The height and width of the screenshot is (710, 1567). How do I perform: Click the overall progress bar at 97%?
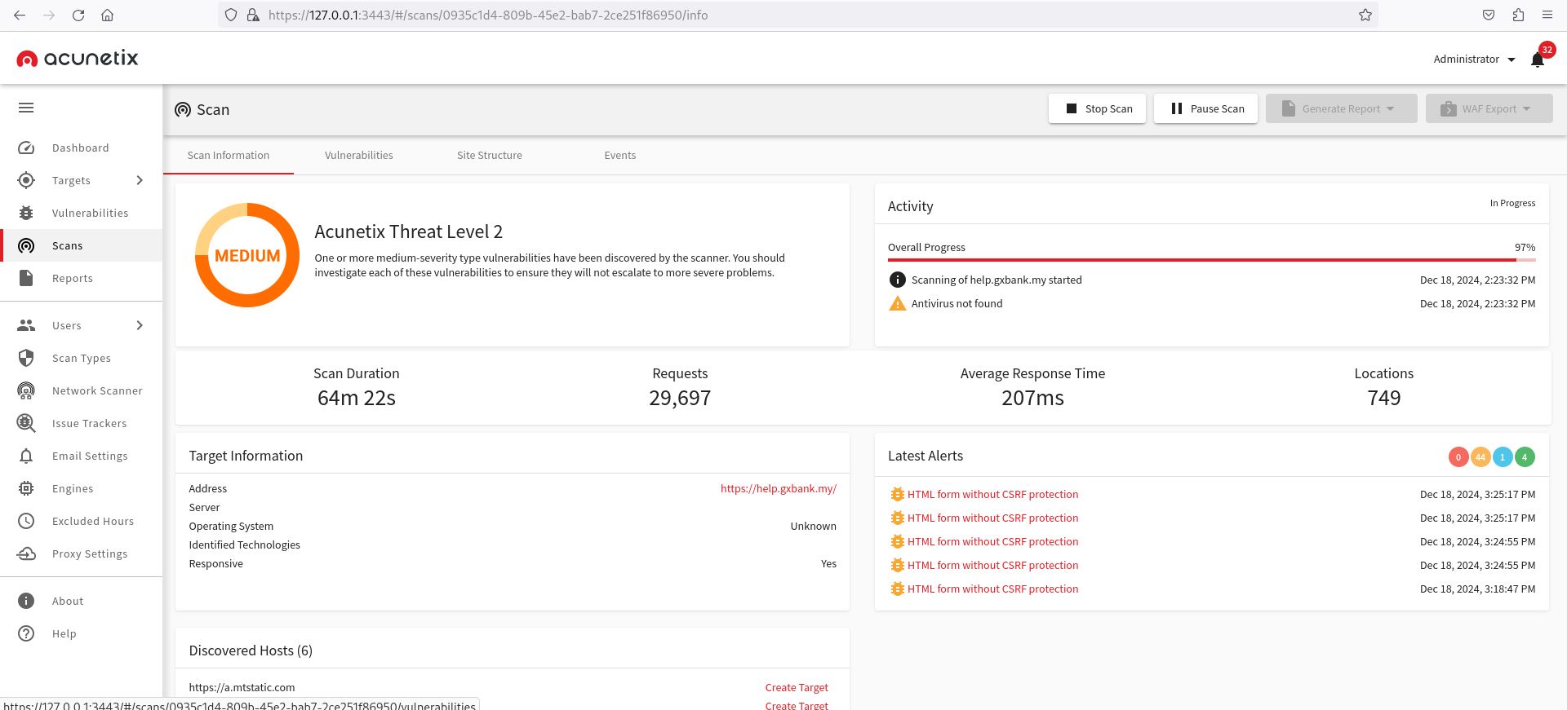tap(1212, 260)
